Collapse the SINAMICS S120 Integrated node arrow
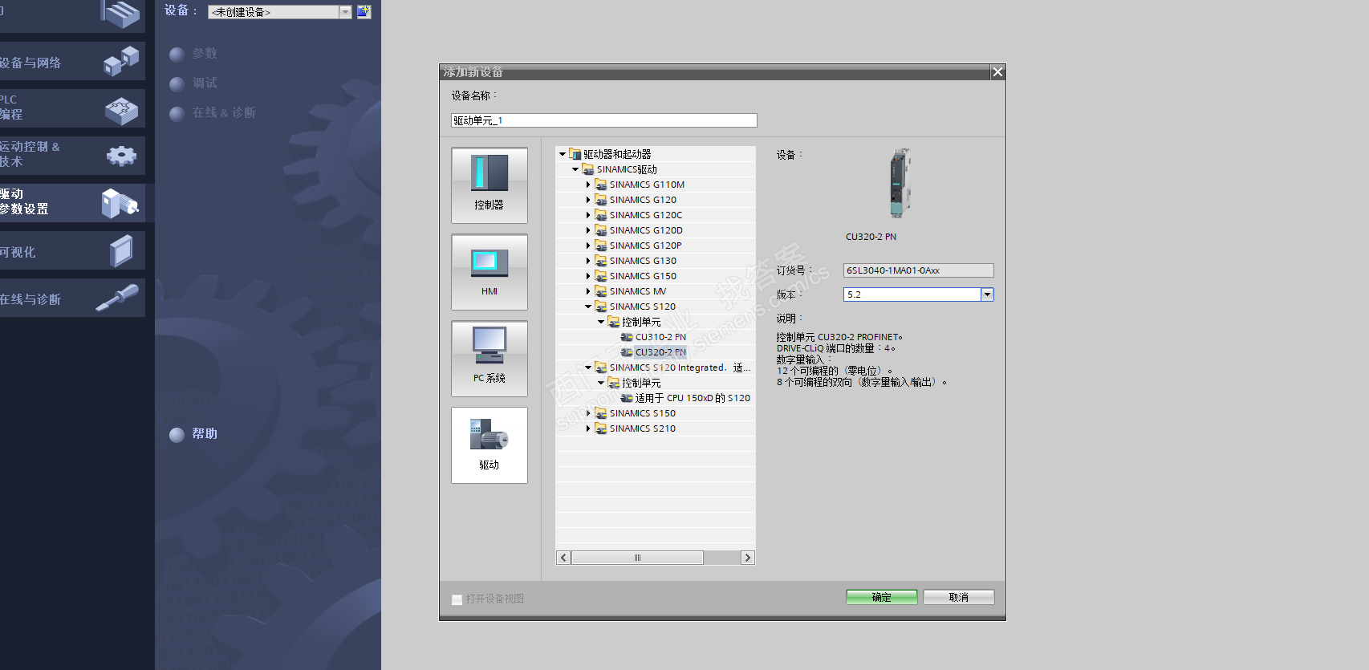1369x670 pixels. tap(588, 367)
